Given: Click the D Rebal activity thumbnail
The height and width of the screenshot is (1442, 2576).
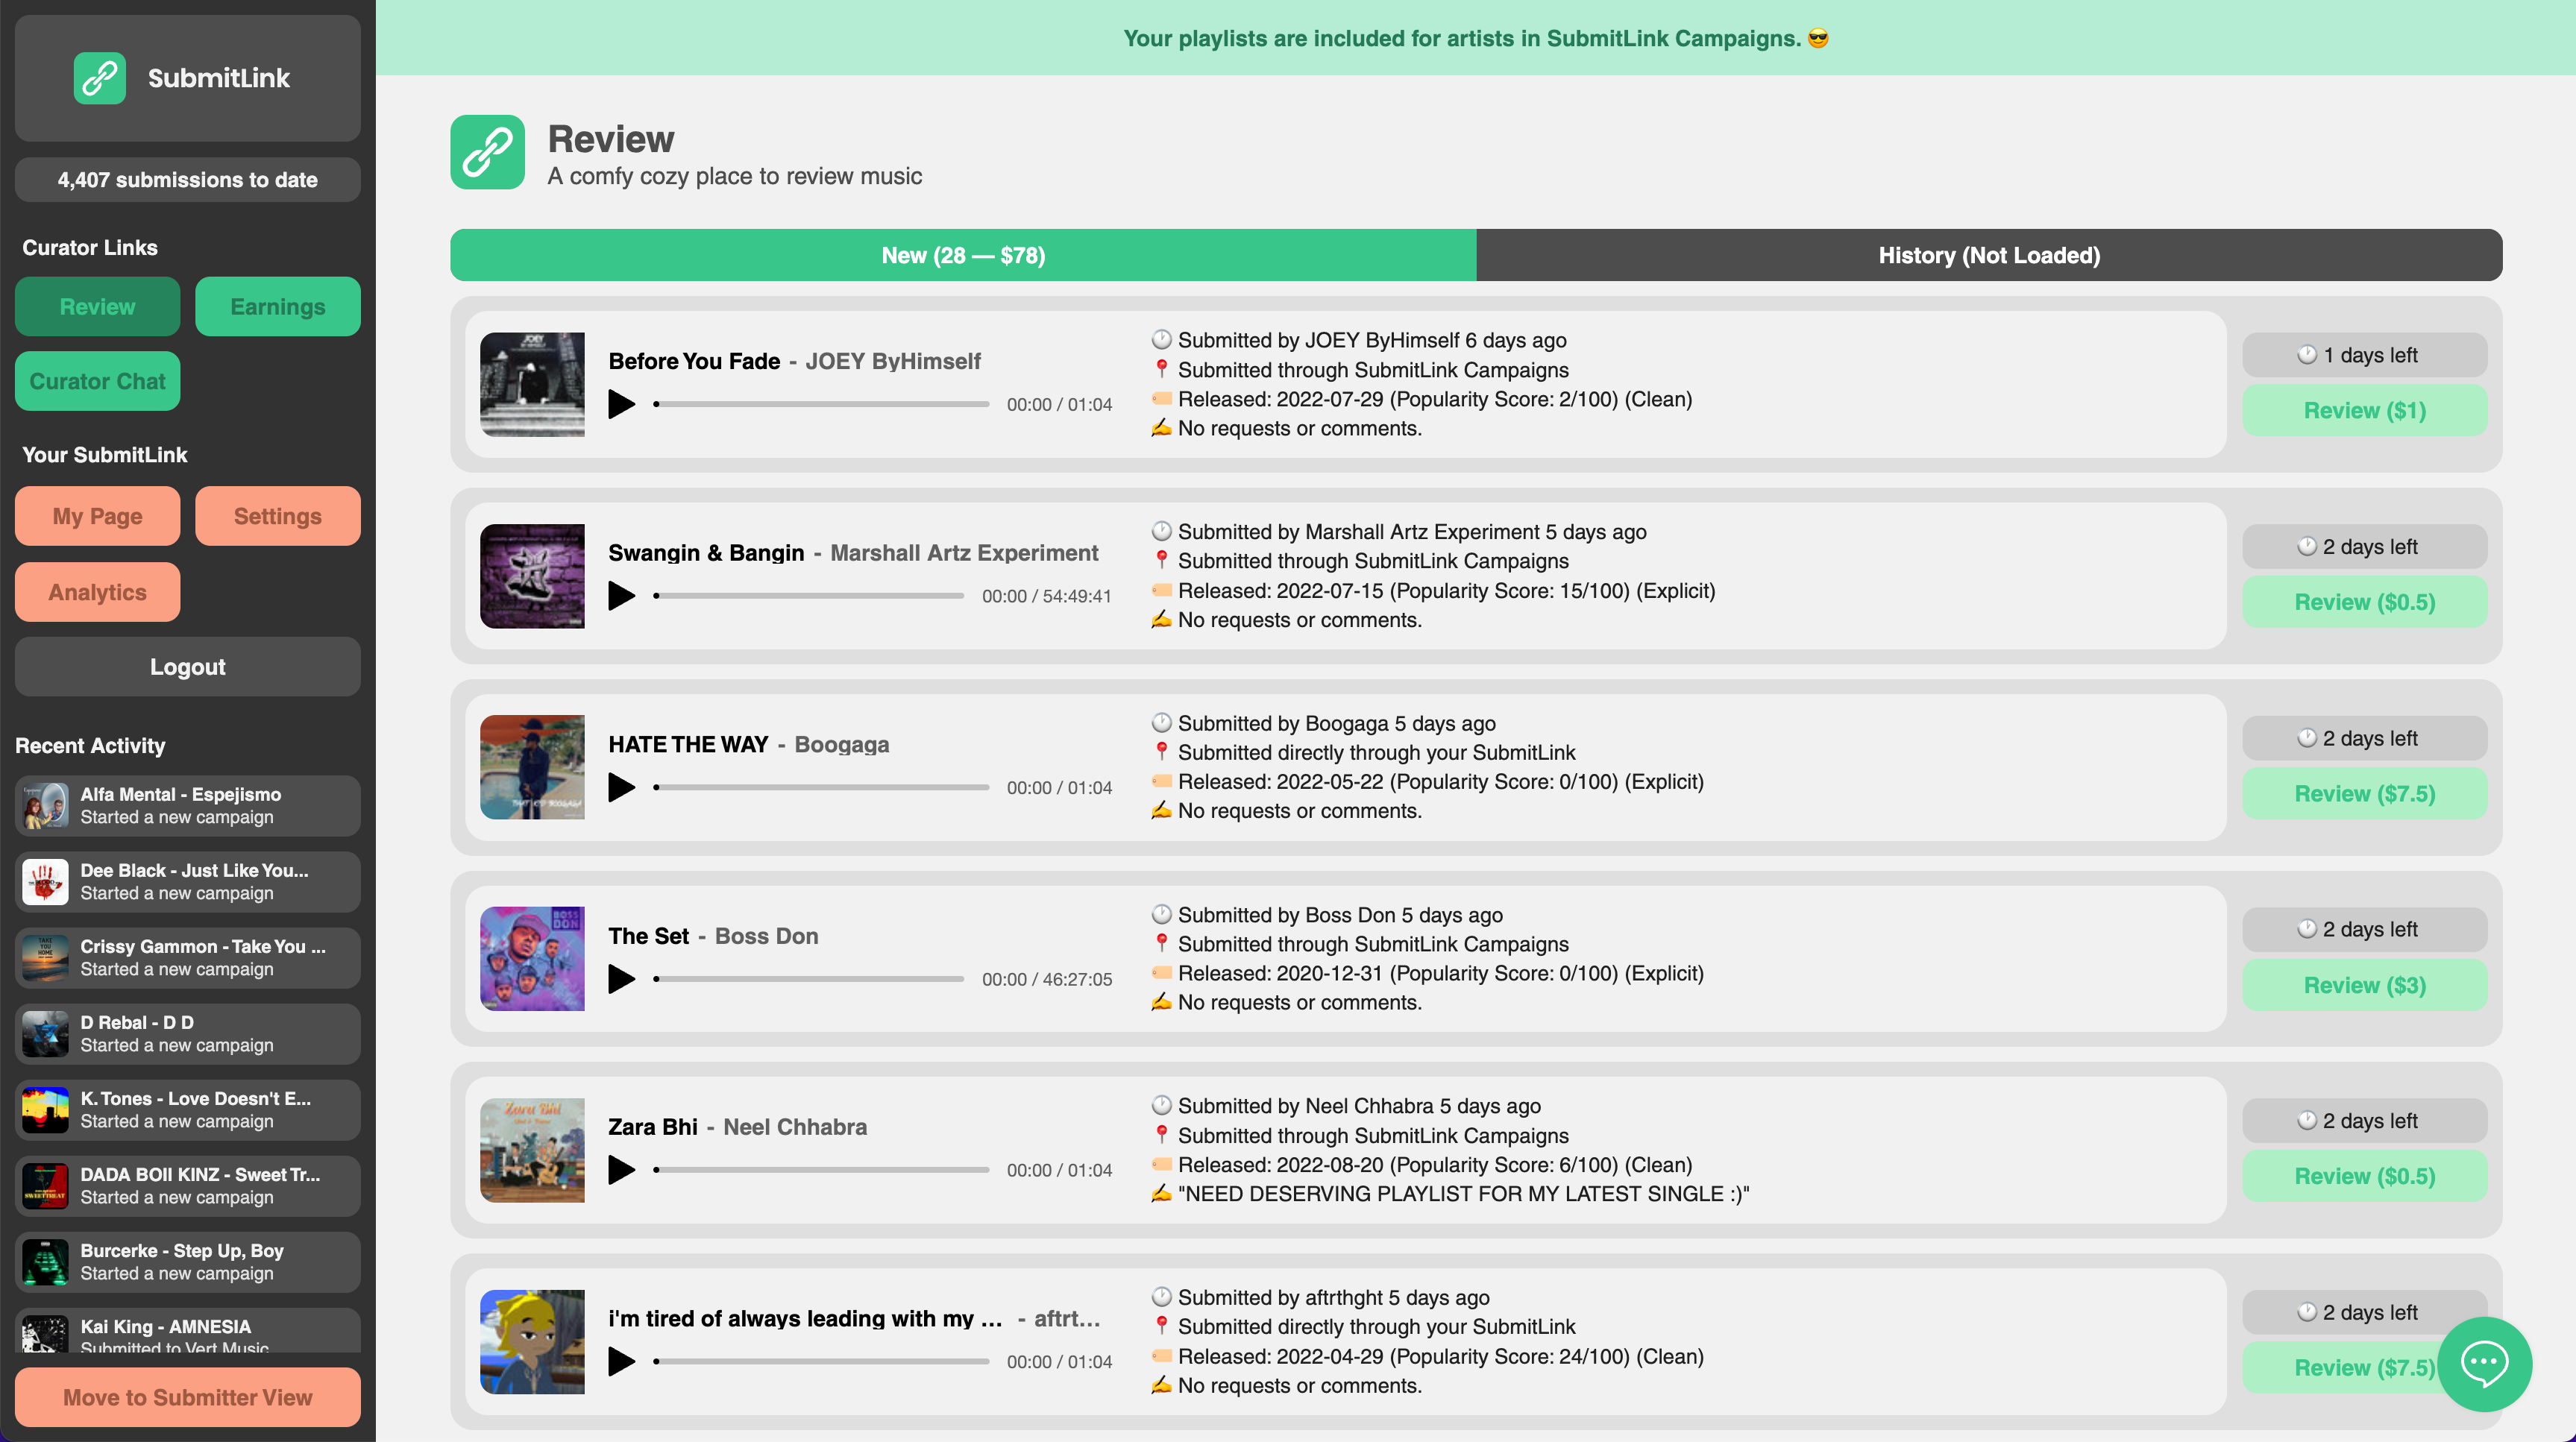Looking at the screenshot, I should pyautogui.click(x=46, y=1034).
